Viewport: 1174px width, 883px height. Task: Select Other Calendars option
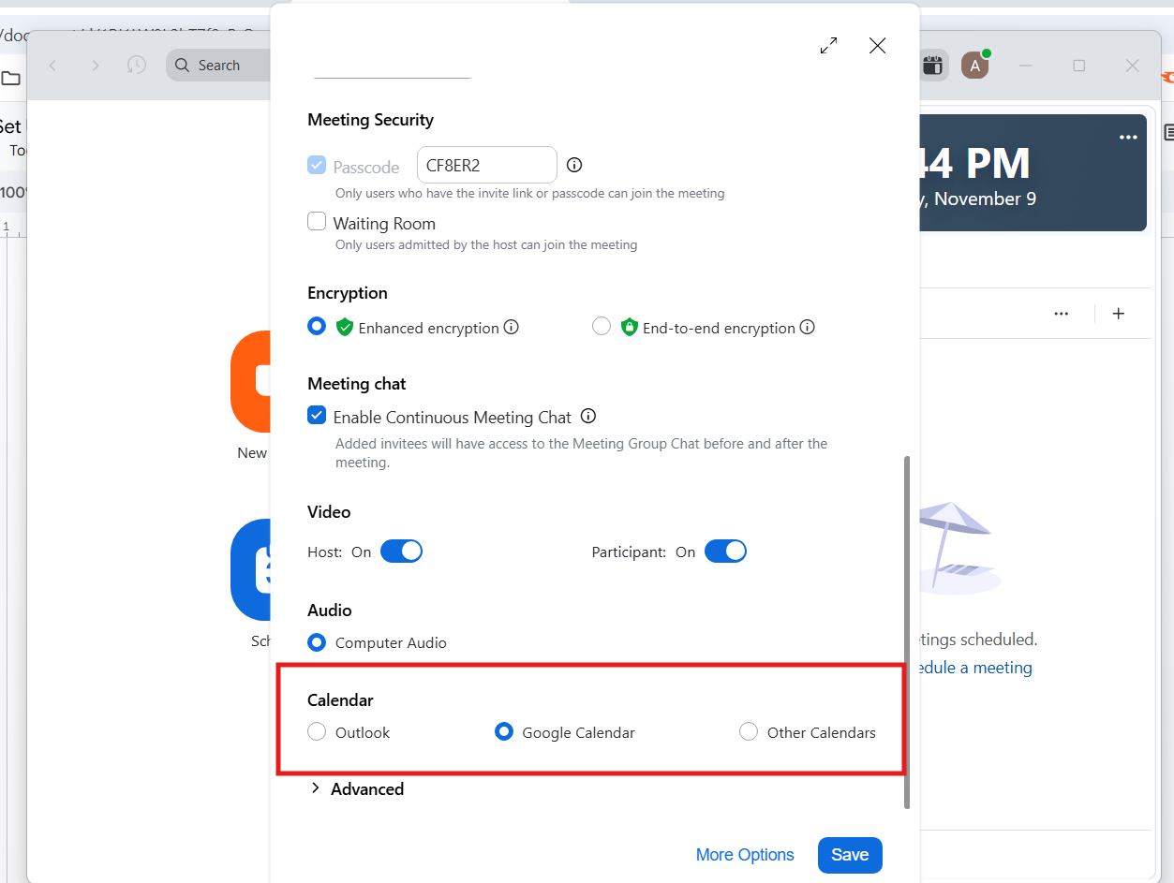click(748, 732)
